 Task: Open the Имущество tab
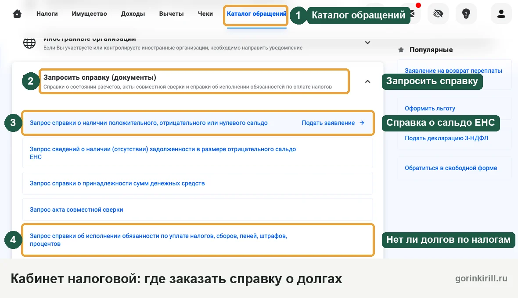pyautogui.click(x=89, y=14)
